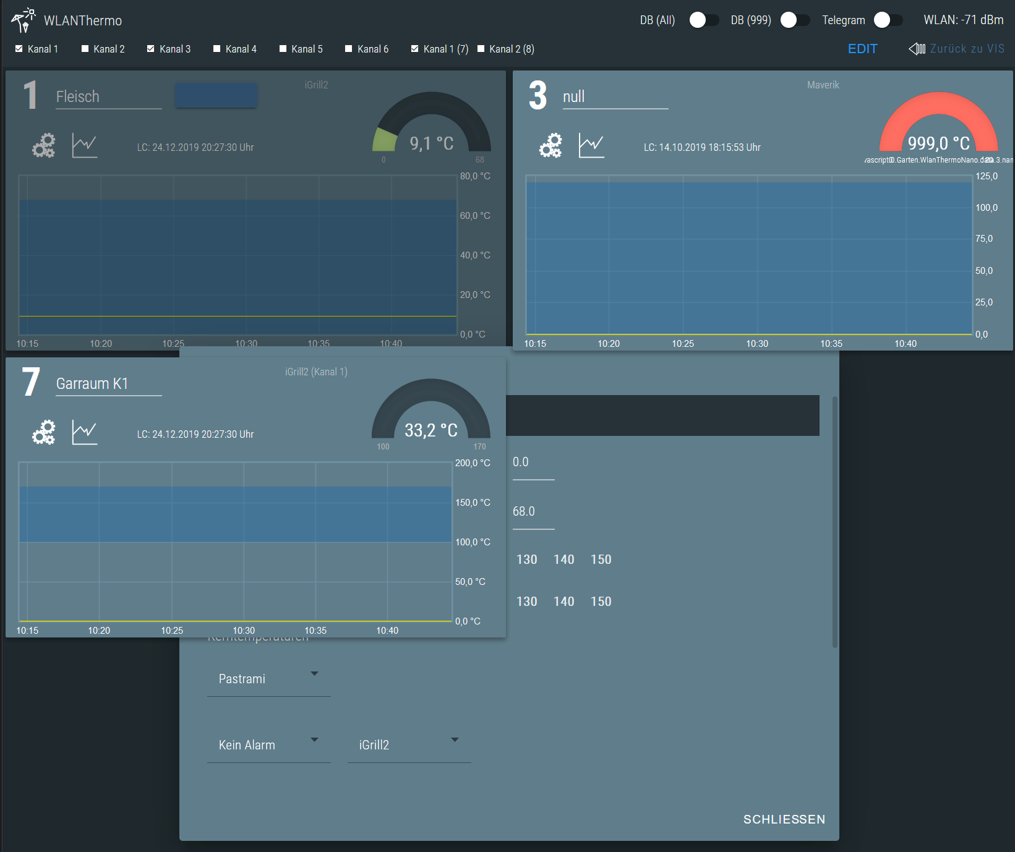The width and height of the screenshot is (1015, 852).
Task: Open chart icon on Garraum K1 card
Action: tap(85, 432)
